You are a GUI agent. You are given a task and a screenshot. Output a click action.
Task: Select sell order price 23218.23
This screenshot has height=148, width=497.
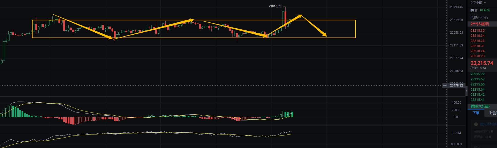[x=478, y=56]
